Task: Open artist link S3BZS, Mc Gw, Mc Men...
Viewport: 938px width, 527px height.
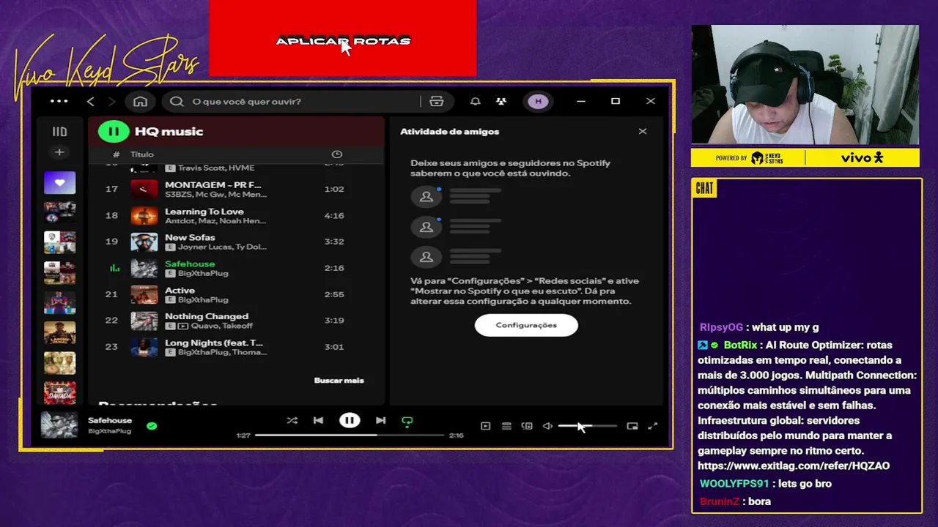Action: click(215, 195)
